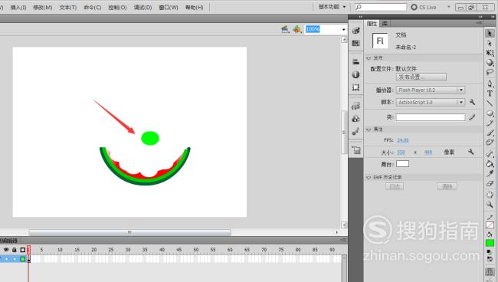498x282 pixels.
Task: Click the 发布设置 publish settings button
Action: (x=421, y=77)
